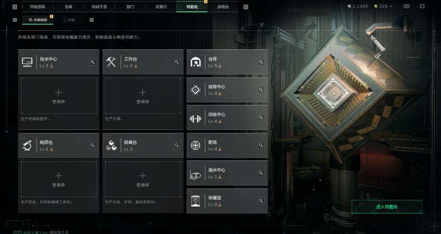
Task: Select the 训练中心 dumbbell icon
Action: click(x=196, y=119)
